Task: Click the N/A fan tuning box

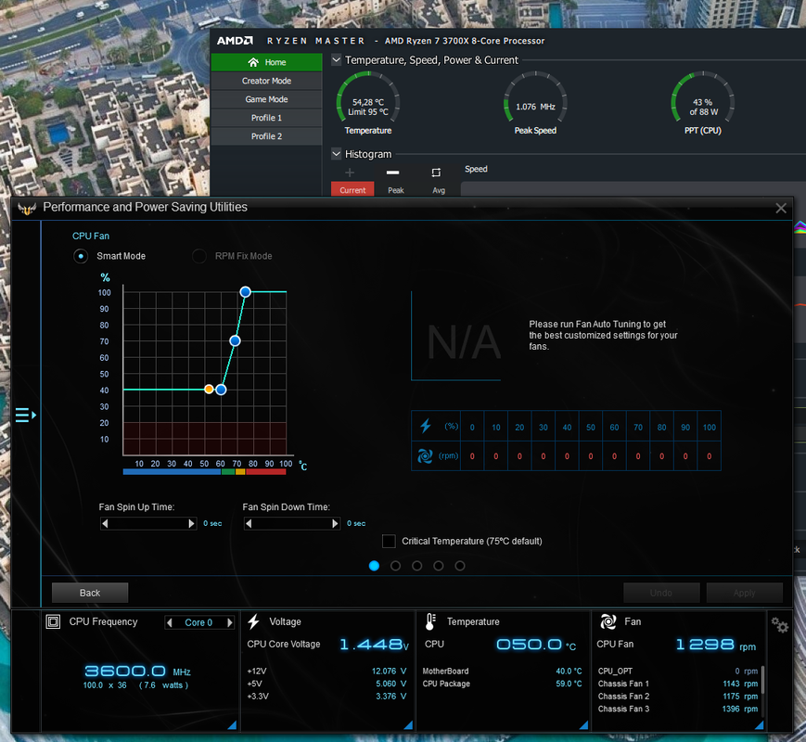Action: click(456, 337)
